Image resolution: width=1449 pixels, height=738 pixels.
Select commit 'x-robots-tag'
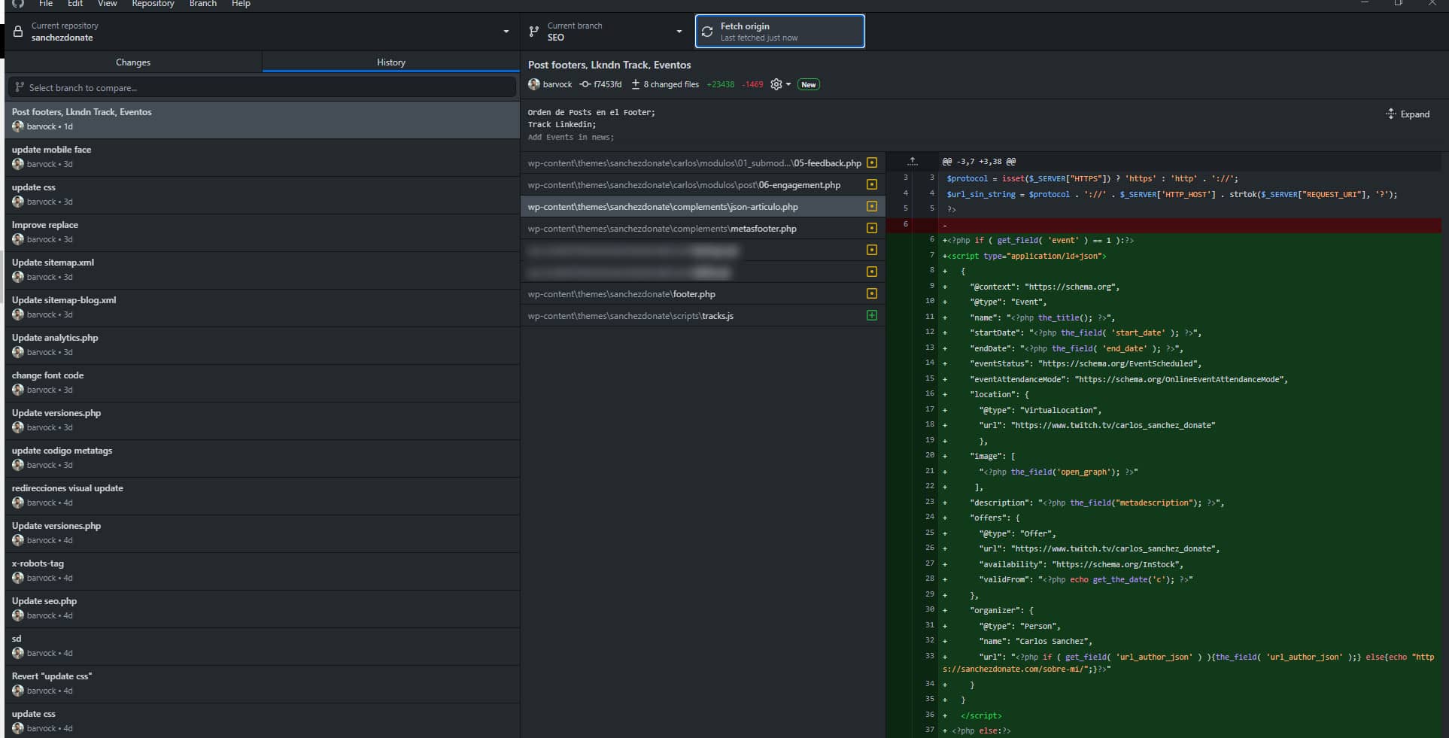coord(262,570)
